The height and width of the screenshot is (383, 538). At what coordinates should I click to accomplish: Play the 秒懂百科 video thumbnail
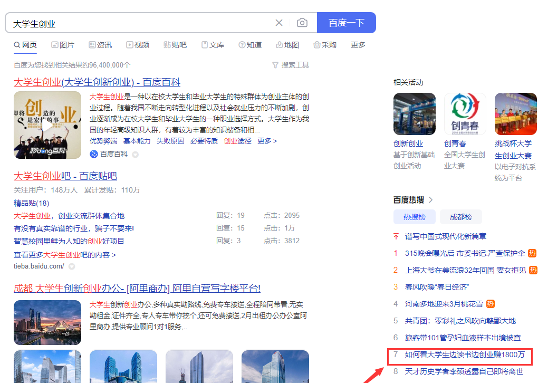pyautogui.click(x=47, y=125)
